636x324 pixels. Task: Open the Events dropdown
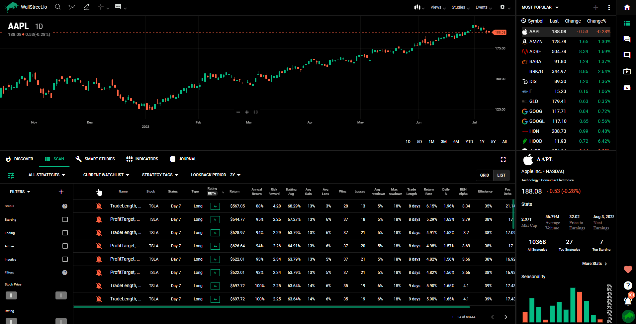[x=484, y=7]
